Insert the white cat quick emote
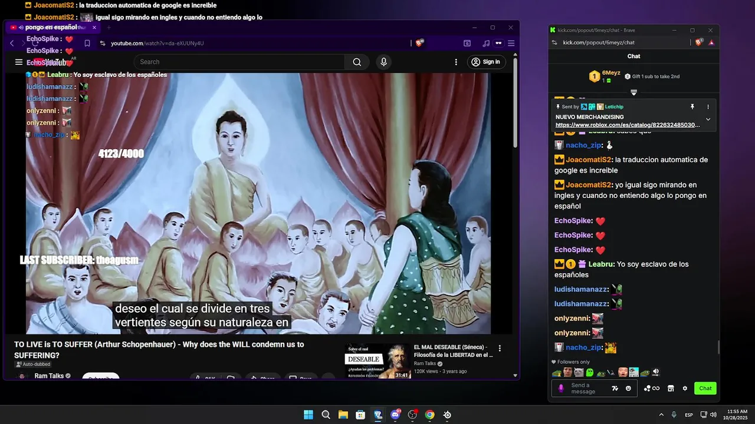This screenshot has width=755, height=424. coord(579,372)
